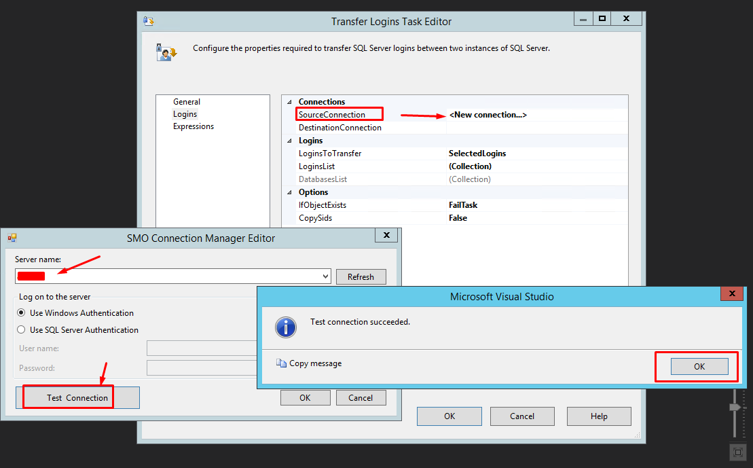Viewport: 753px width, 468px height.
Task: Collapse the Connections property group
Action: [x=290, y=102]
